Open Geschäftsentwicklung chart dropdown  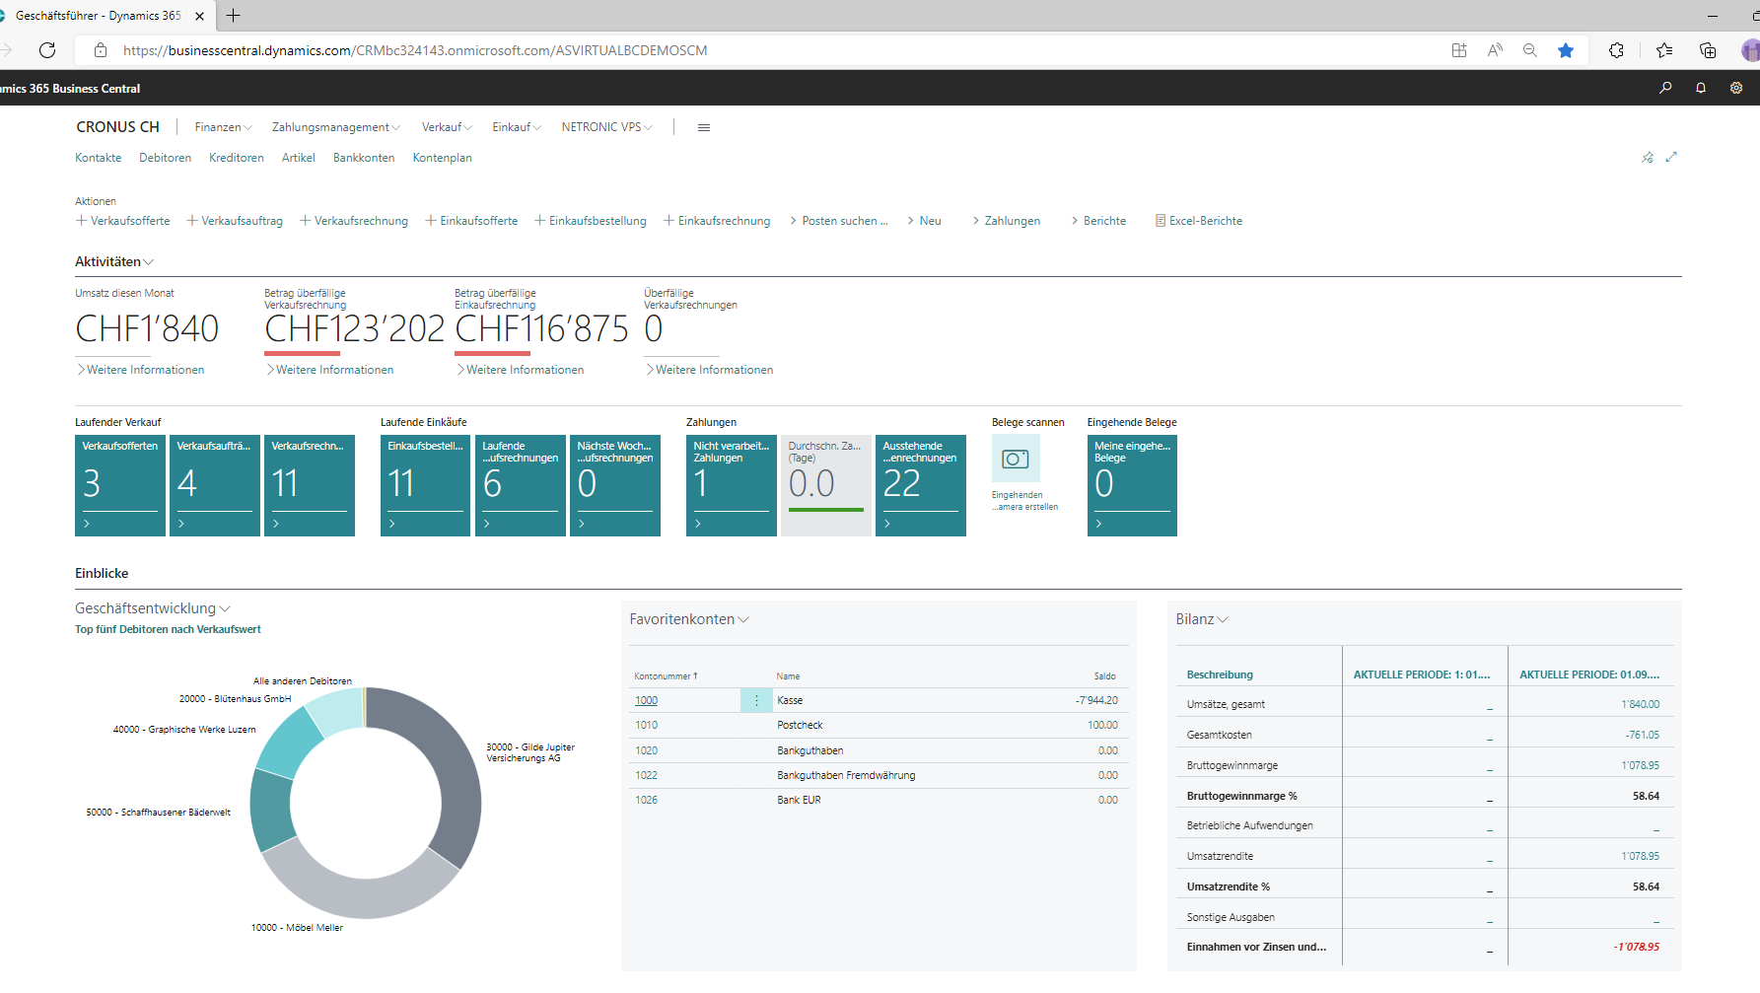point(153,608)
